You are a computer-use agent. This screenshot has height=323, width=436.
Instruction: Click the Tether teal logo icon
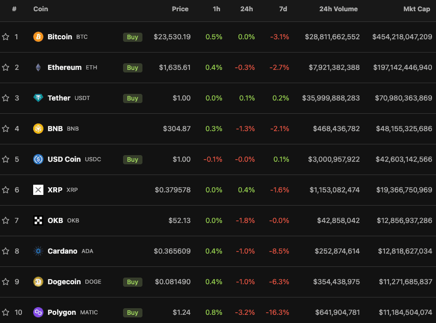(x=38, y=98)
